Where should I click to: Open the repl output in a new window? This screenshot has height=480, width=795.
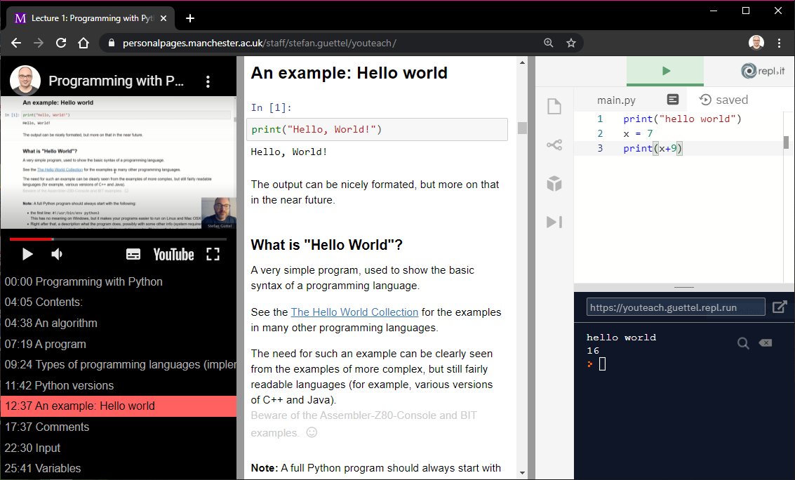coord(779,307)
